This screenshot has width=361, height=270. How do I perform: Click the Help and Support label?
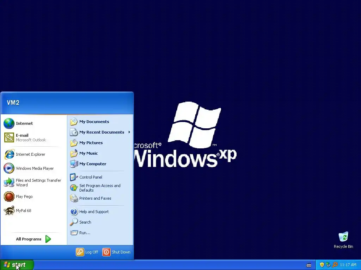[94, 211]
